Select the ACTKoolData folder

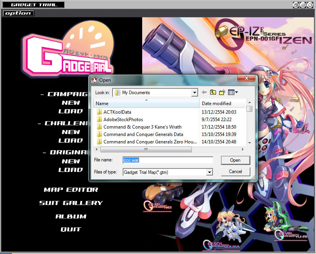tap(117, 112)
